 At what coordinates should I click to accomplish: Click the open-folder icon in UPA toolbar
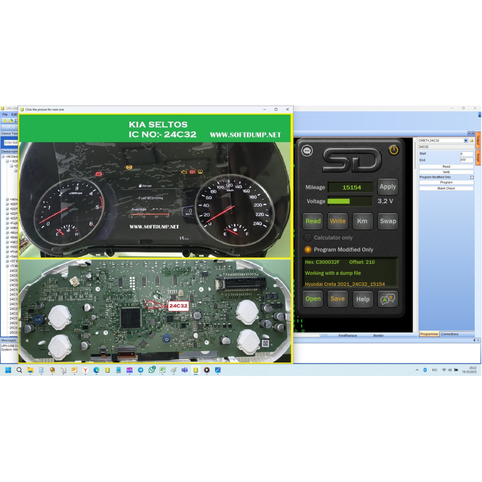pos(11,121)
